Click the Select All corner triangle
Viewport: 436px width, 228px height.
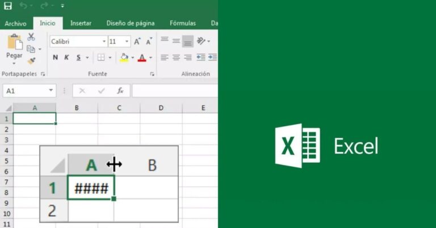click(x=9, y=108)
